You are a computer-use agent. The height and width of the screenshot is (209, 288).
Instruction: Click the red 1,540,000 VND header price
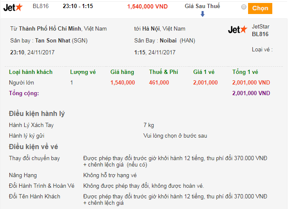click(147, 7)
